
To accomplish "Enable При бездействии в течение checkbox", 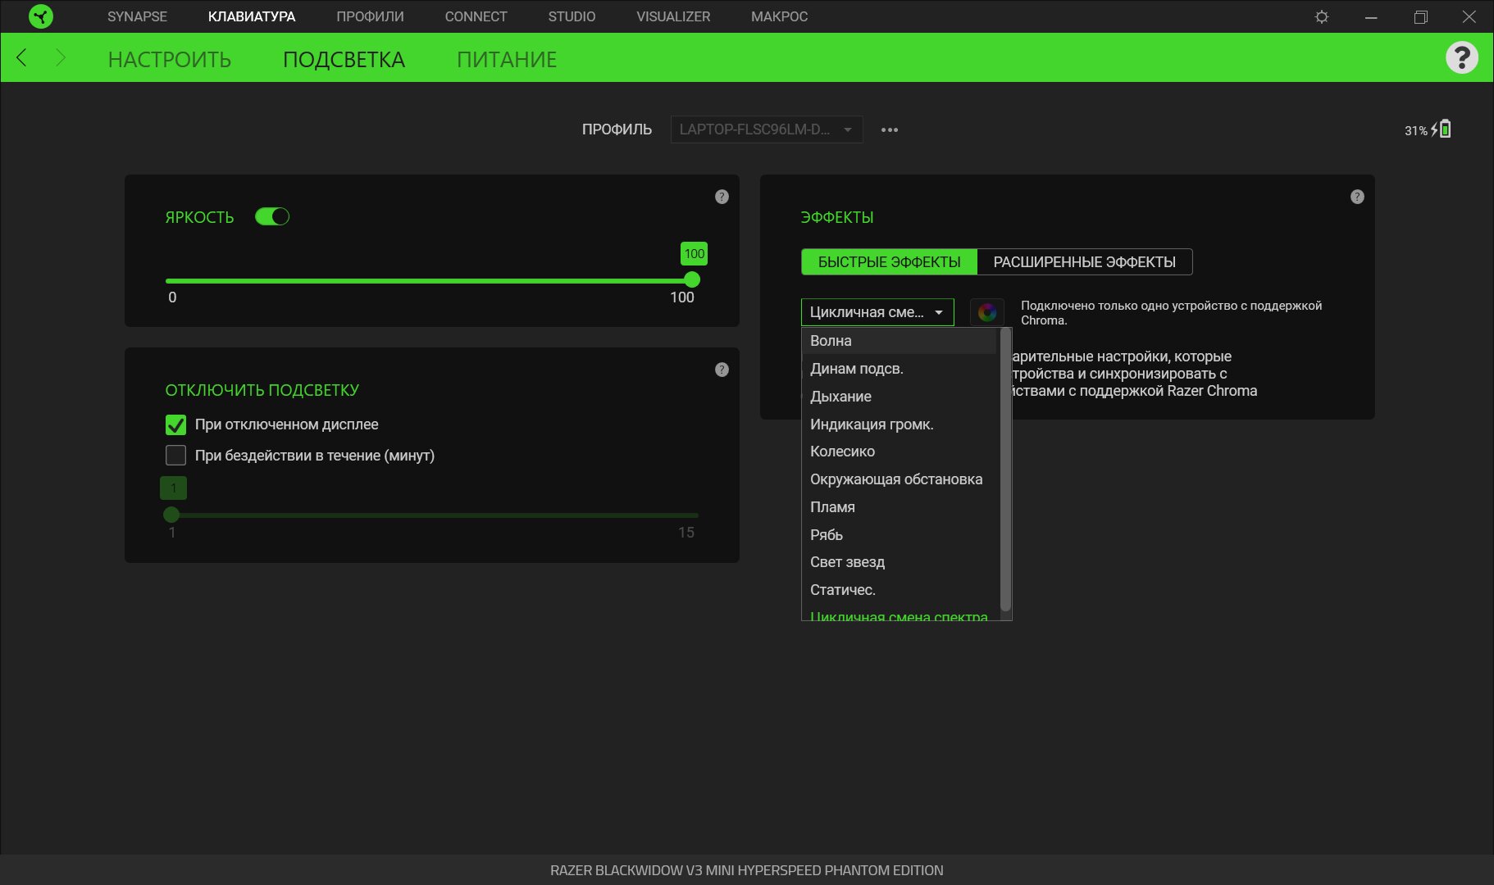I will pos(175,456).
